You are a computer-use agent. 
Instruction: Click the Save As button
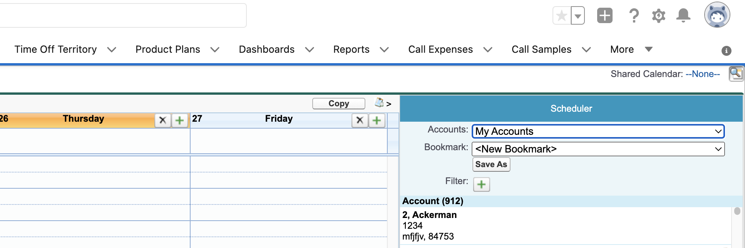coord(491,164)
